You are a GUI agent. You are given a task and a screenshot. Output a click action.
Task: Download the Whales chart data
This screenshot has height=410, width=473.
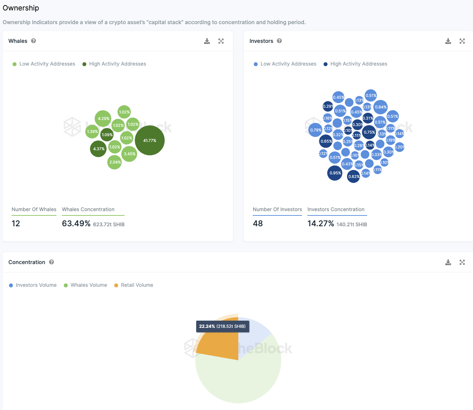click(x=207, y=41)
